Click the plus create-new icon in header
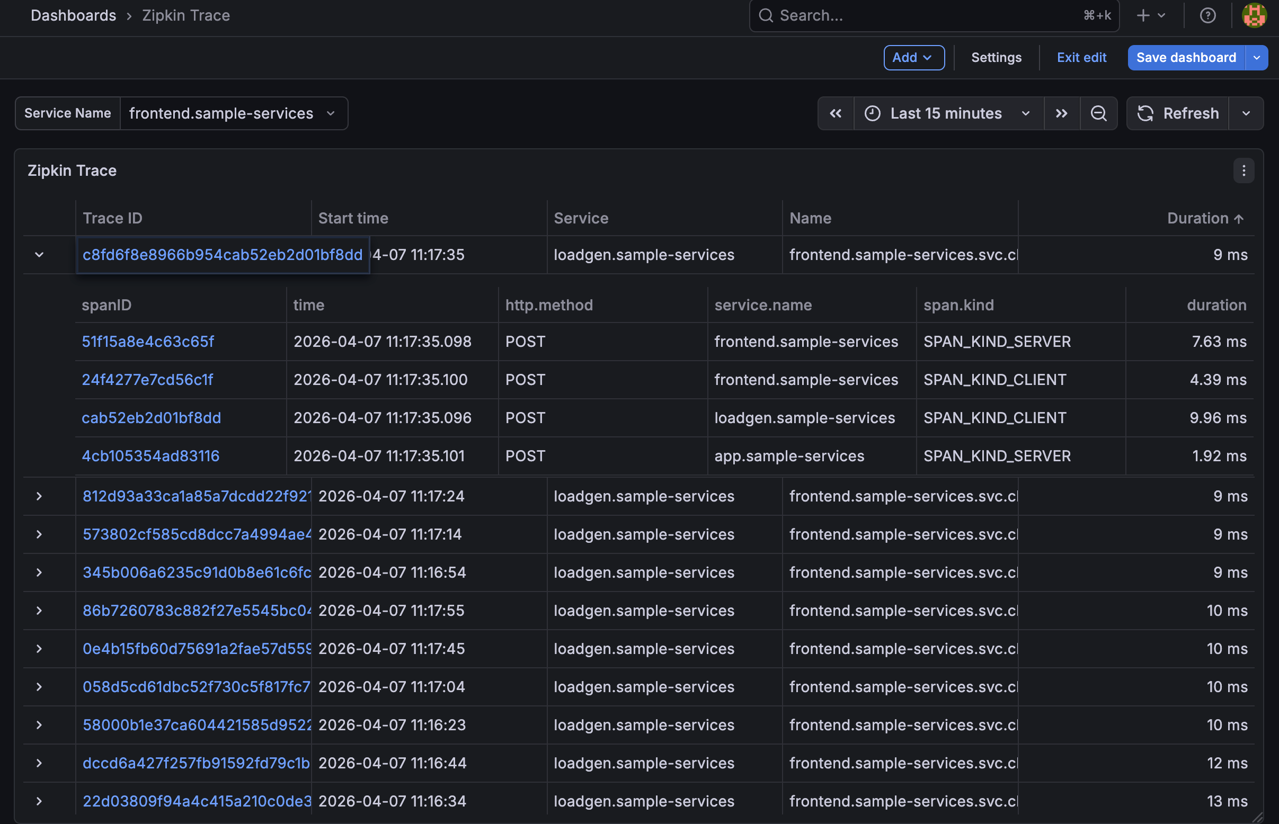Viewport: 1279px width, 824px height. [x=1143, y=15]
